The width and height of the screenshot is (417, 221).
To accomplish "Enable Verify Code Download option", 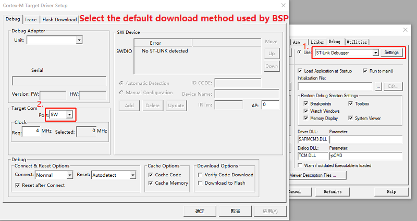I will point(201,175).
